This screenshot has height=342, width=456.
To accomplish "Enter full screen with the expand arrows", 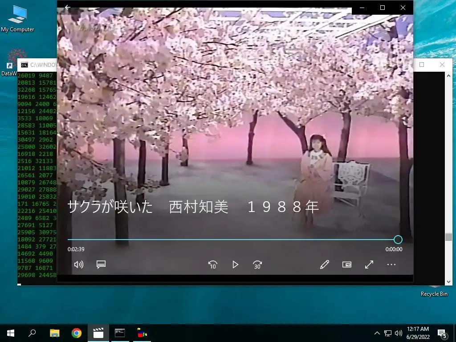I will pyautogui.click(x=369, y=265).
